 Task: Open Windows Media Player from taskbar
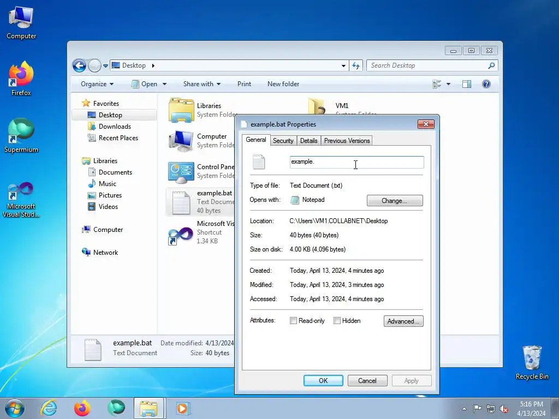[x=183, y=408]
